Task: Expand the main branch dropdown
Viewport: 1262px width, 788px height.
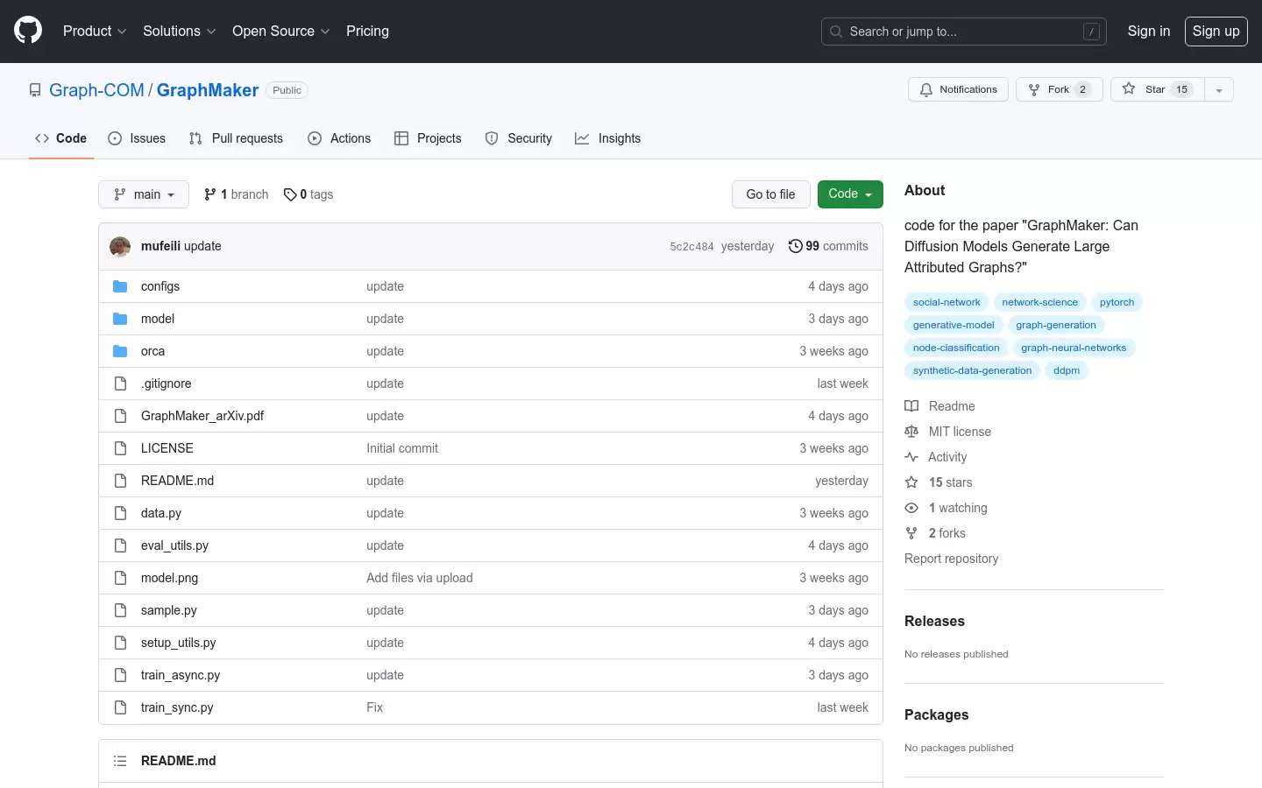Action: (144, 194)
